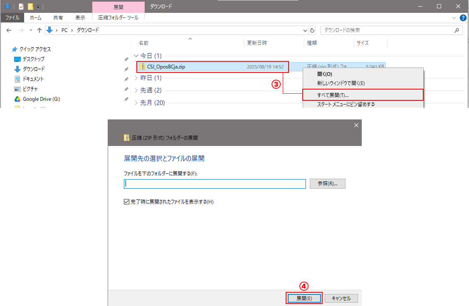Image resolution: width=469 pixels, height=306 pixels.
Task: Click the search magnifier icon
Action: (457, 30)
